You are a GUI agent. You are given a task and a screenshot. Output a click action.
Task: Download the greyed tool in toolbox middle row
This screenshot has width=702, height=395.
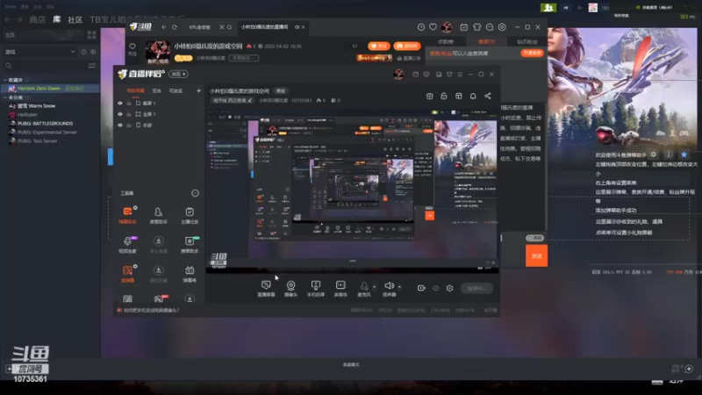[159, 245]
